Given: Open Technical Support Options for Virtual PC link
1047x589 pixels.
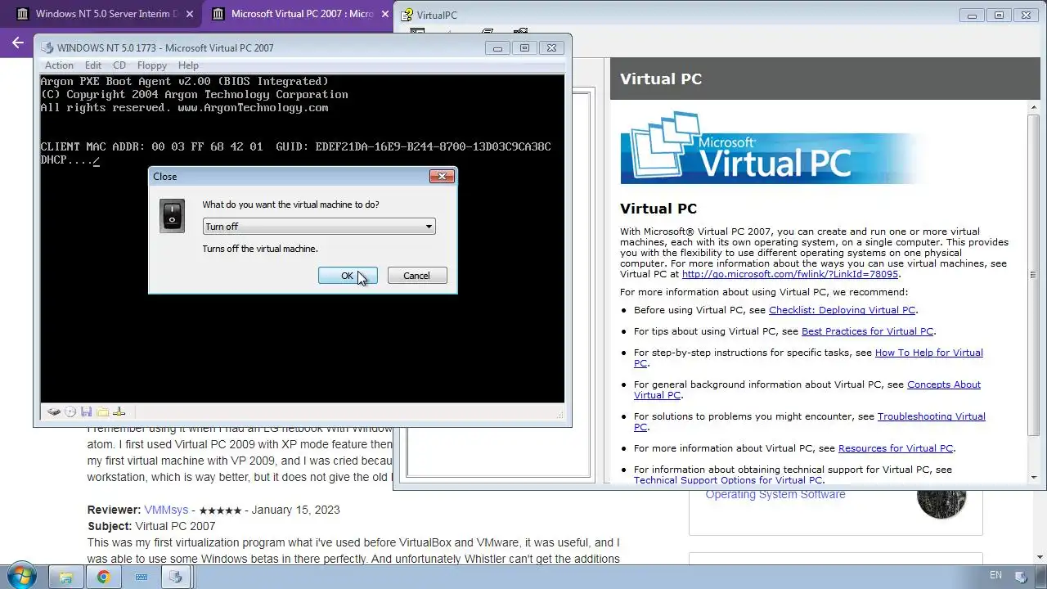Looking at the screenshot, I should 728,480.
